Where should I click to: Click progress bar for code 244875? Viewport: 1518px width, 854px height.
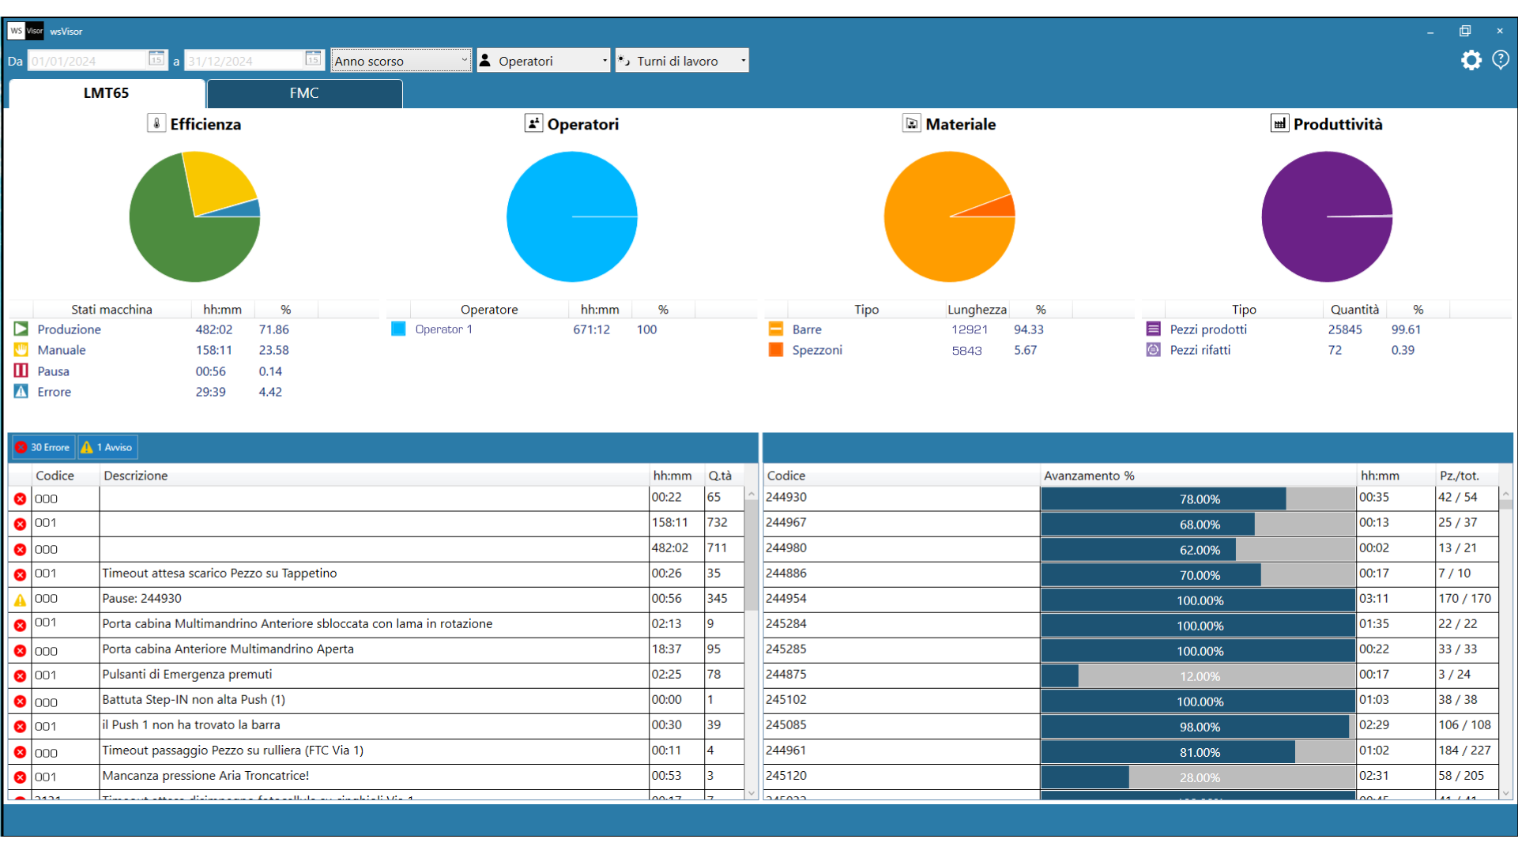pyautogui.click(x=1198, y=675)
